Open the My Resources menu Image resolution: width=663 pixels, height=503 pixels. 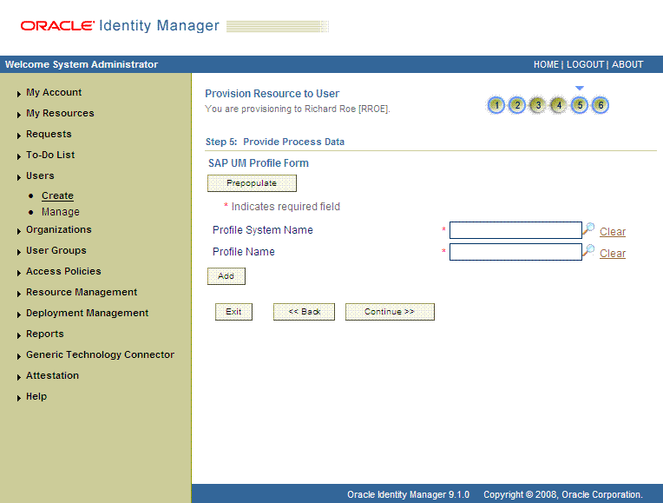(60, 113)
